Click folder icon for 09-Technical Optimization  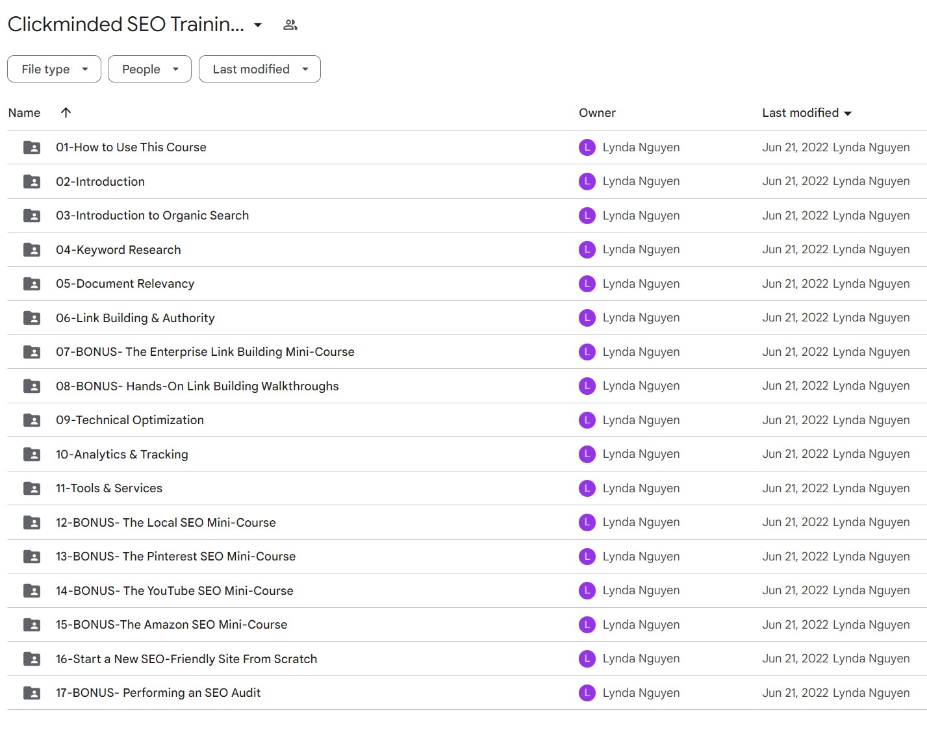pyautogui.click(x=32, y=420)
